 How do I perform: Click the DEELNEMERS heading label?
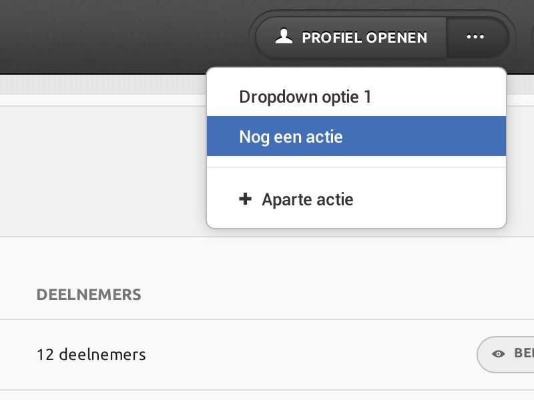tap(89, 294)
